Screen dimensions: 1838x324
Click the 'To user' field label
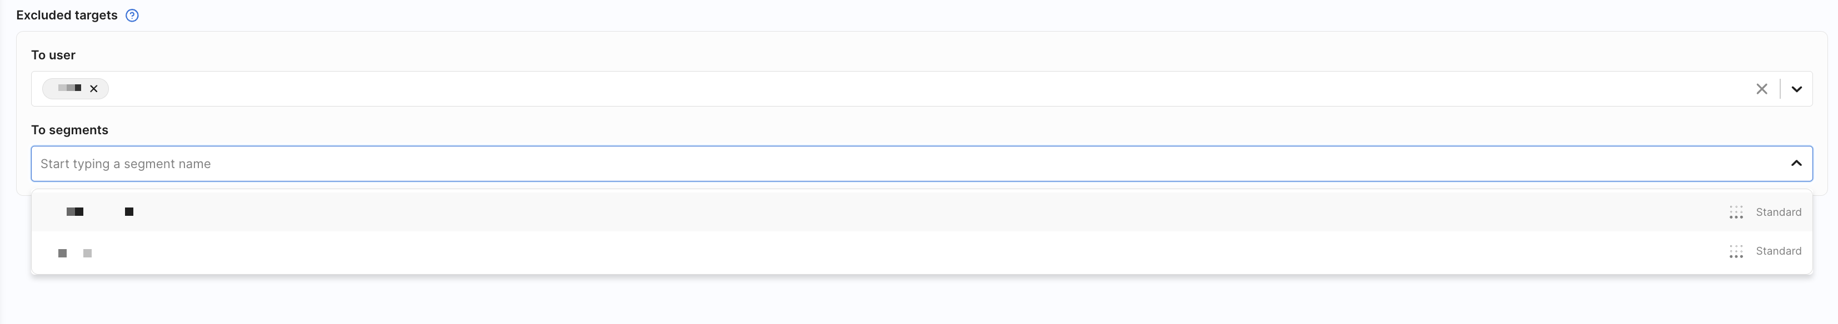(x=53, y=55)
